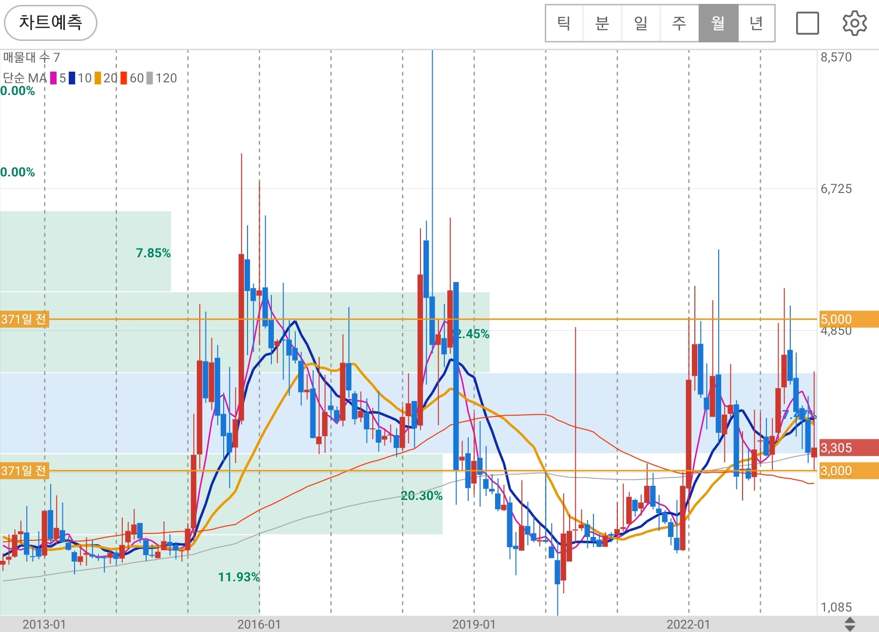Select the 매물대 수 7 indicator label
This screenshot has height=632, width=879.
pyautogui.click(x=31, y=57)
